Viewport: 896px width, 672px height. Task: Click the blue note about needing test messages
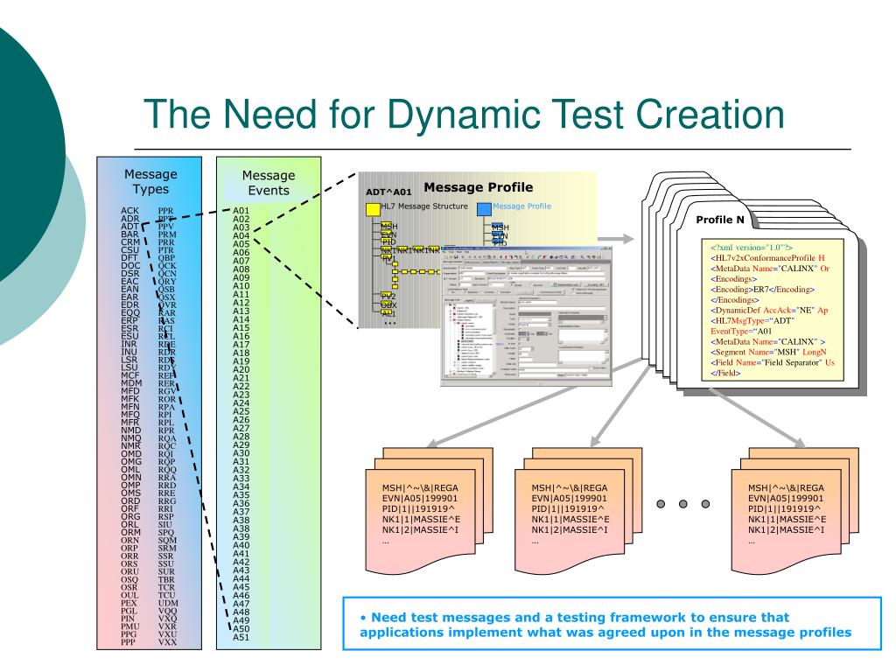(x=612, y=624)
